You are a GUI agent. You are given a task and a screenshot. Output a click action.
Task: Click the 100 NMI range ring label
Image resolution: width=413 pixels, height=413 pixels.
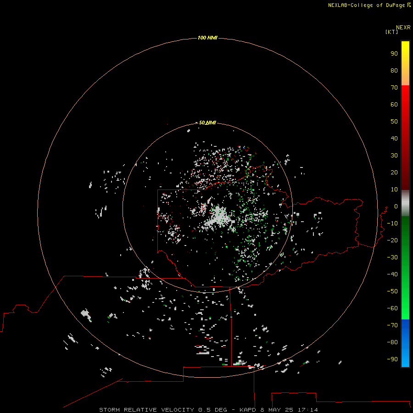click(207, 38)
